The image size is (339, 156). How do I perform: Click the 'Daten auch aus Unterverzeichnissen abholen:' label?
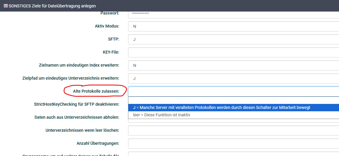pyautogui.click(x=77, y=117)
